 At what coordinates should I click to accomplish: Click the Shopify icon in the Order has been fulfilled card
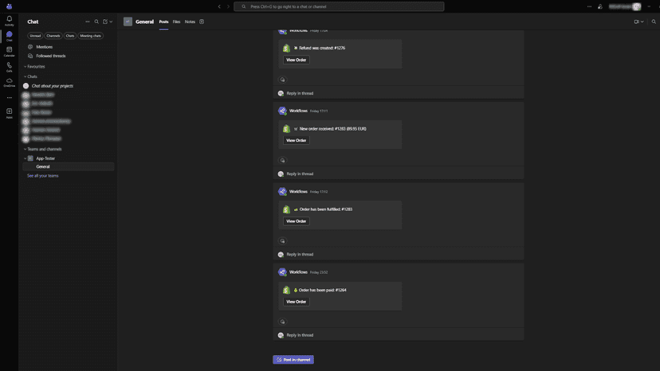pos(287,209)
